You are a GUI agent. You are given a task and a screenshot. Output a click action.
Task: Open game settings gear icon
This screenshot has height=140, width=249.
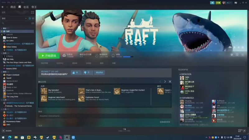232,55
